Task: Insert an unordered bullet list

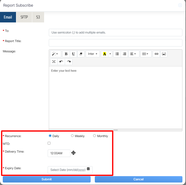Action: pyautogui.click(x=117, y=54)
